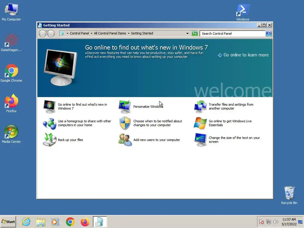Click the what's new in Windows 7 icon
Image resolution: width=304 pixels, height=228 pixels.
pos(49,107)
